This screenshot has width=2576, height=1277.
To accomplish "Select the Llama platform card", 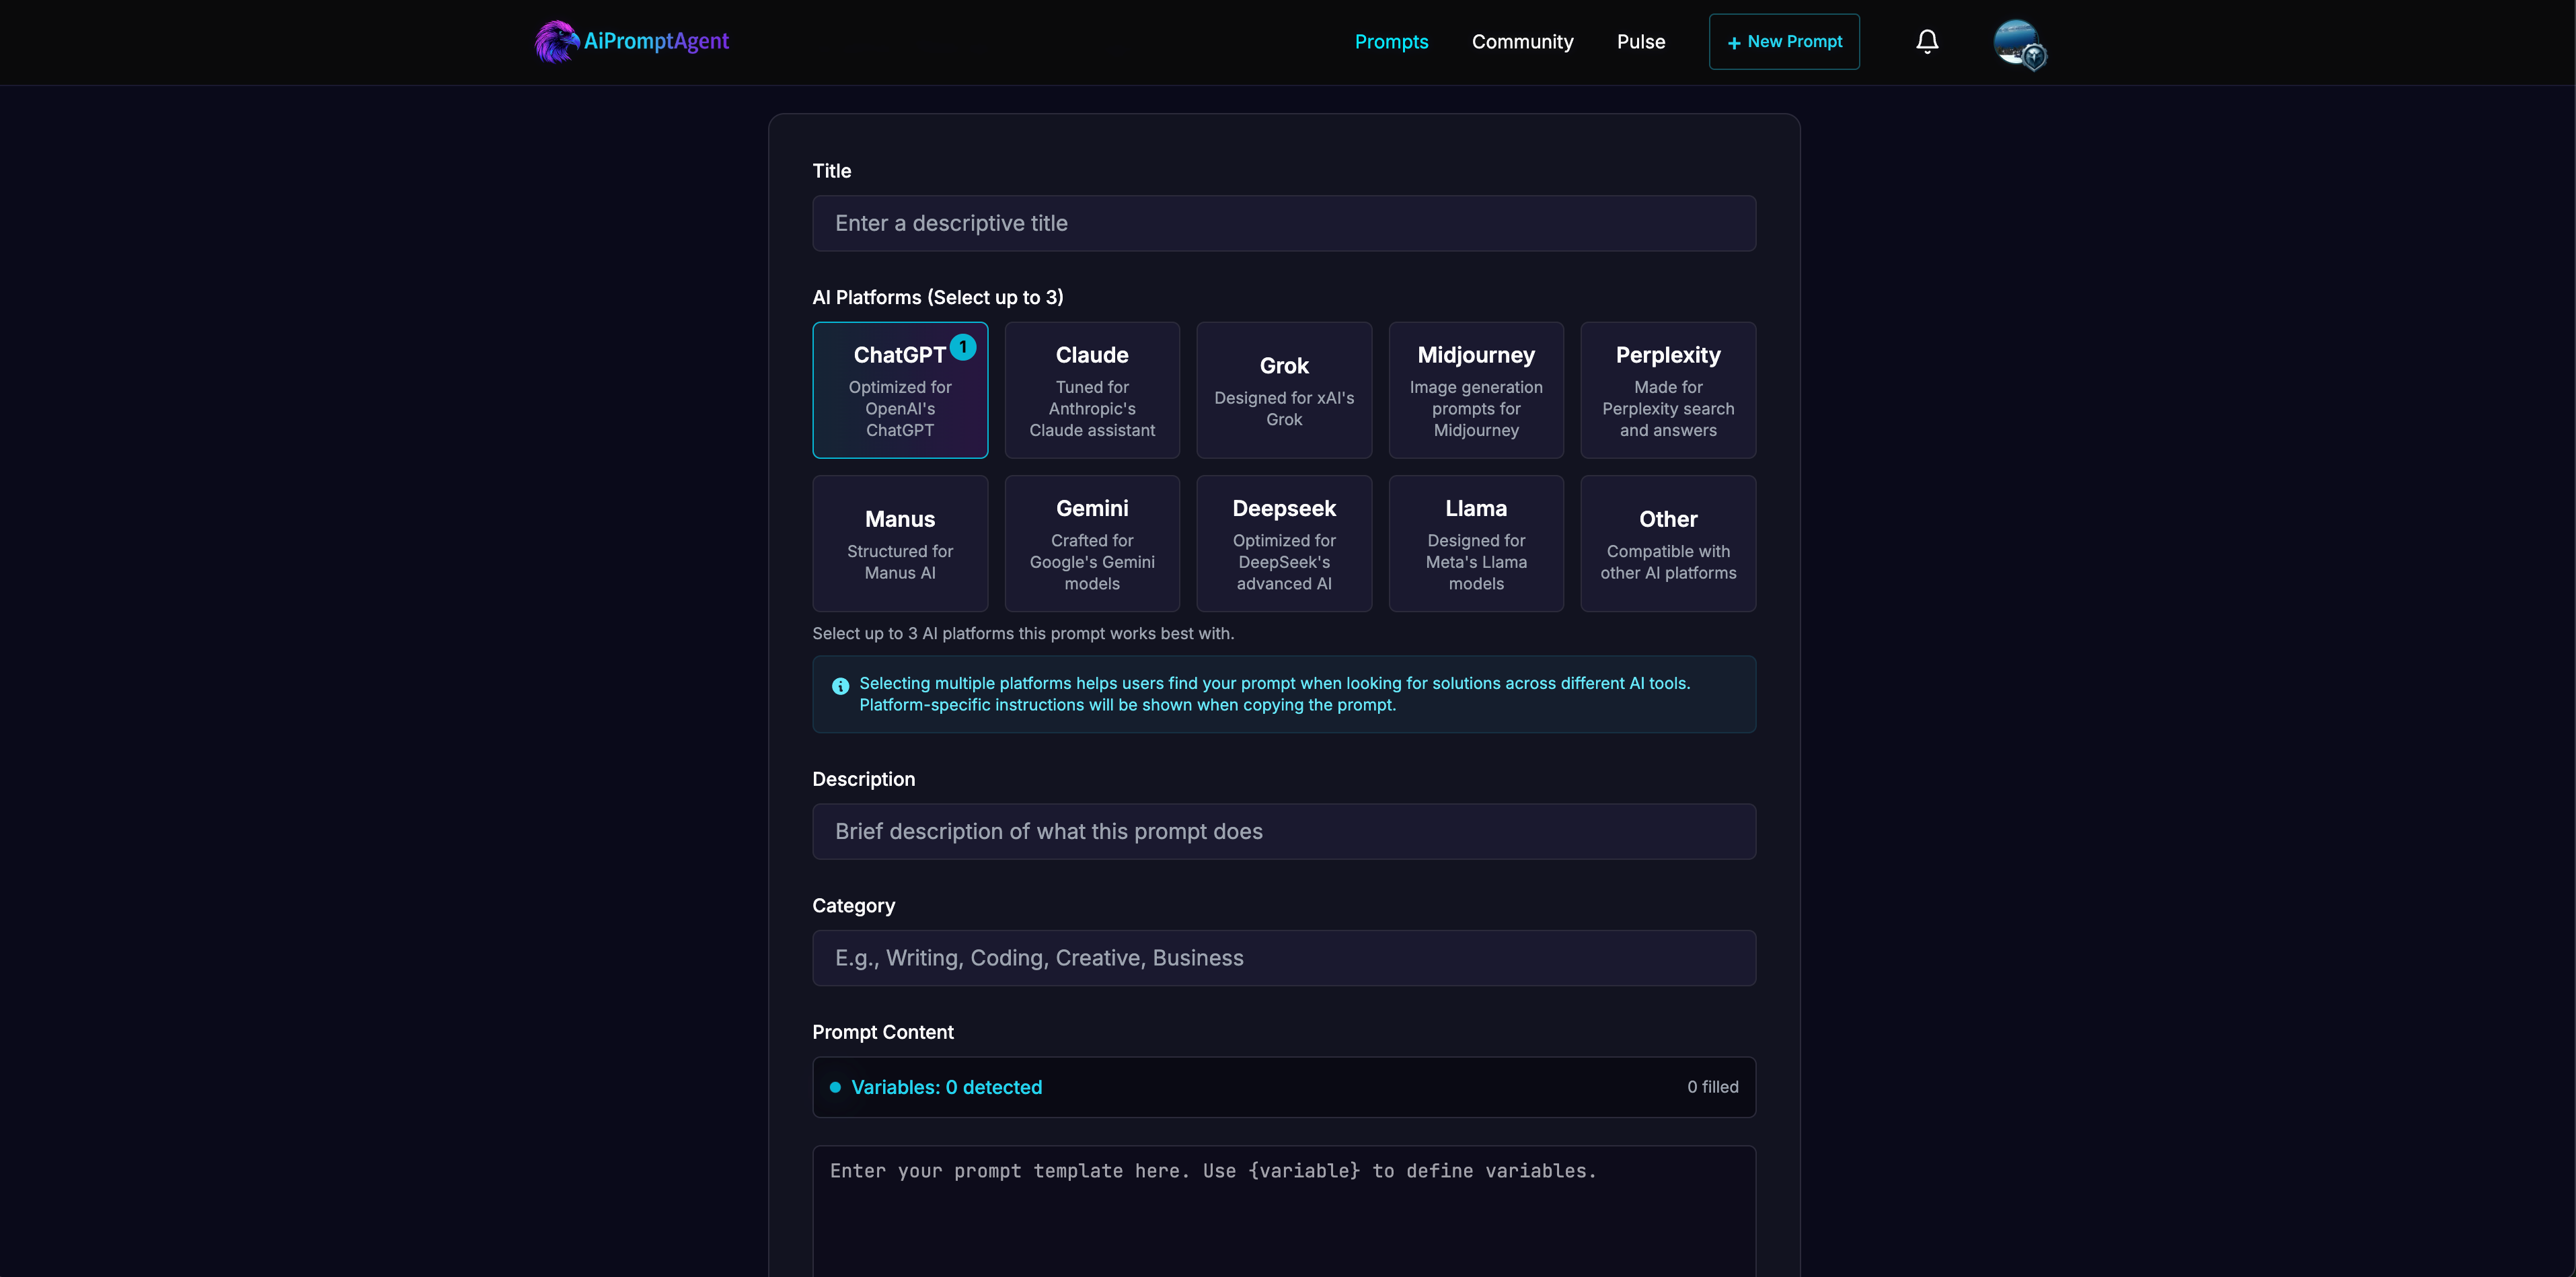I will tap(1476, 543).
